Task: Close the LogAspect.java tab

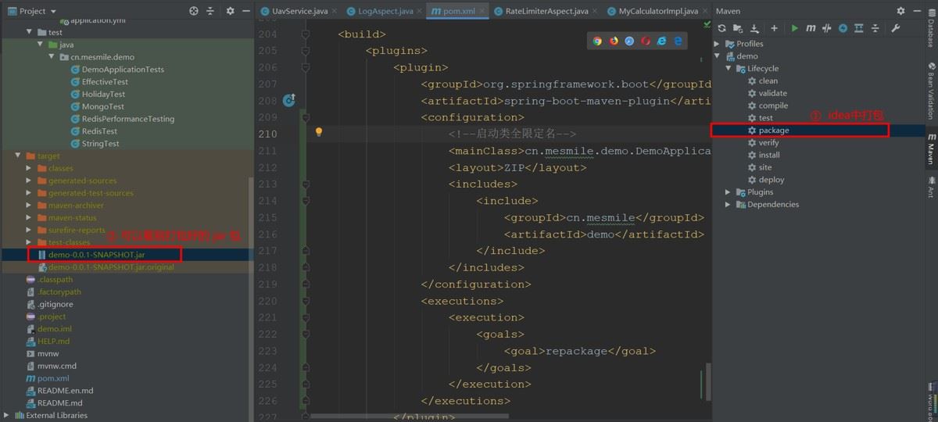Action: [x=419, y=11]
